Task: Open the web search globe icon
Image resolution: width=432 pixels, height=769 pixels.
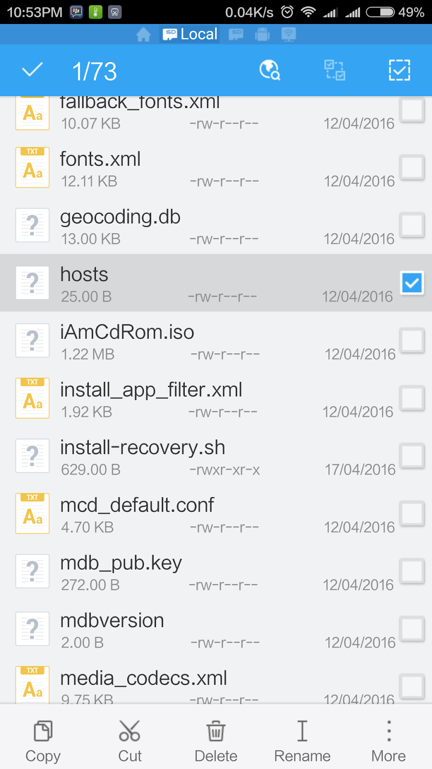Action: [270, 70]
